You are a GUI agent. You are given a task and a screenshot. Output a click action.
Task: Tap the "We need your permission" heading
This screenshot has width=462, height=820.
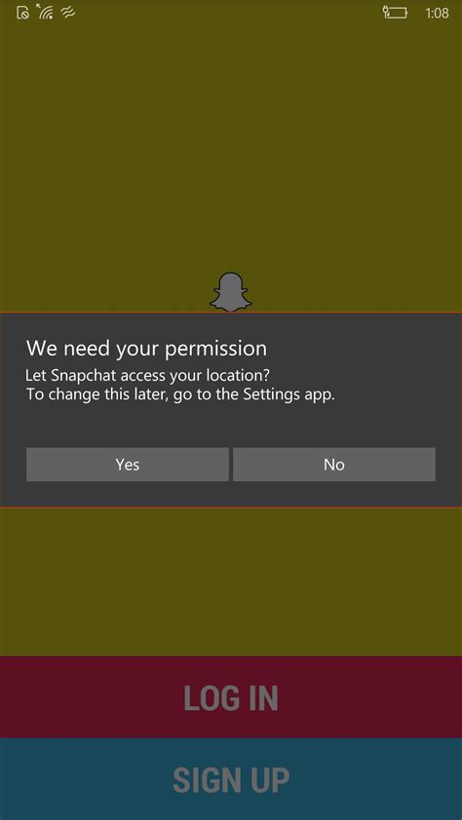pyautogui.click(x=146, y=349)
